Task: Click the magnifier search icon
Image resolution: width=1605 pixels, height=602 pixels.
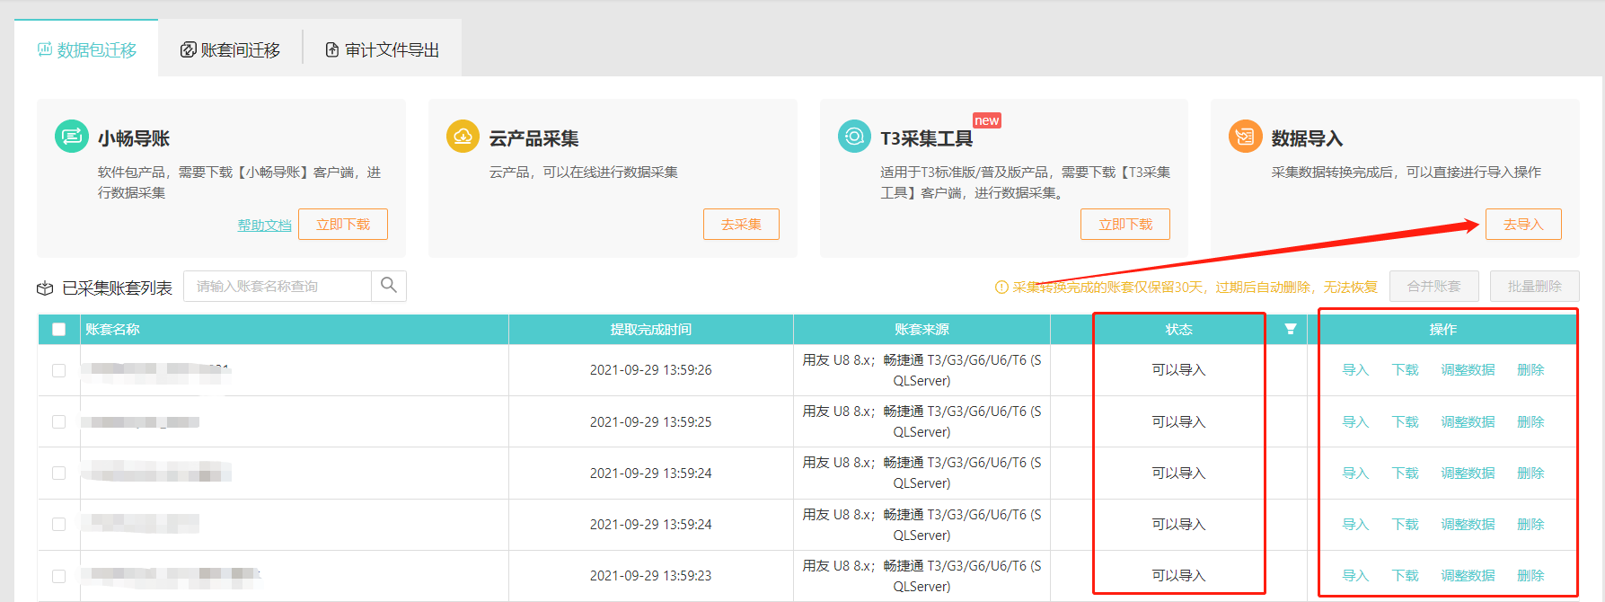Action: coord(389,286)
